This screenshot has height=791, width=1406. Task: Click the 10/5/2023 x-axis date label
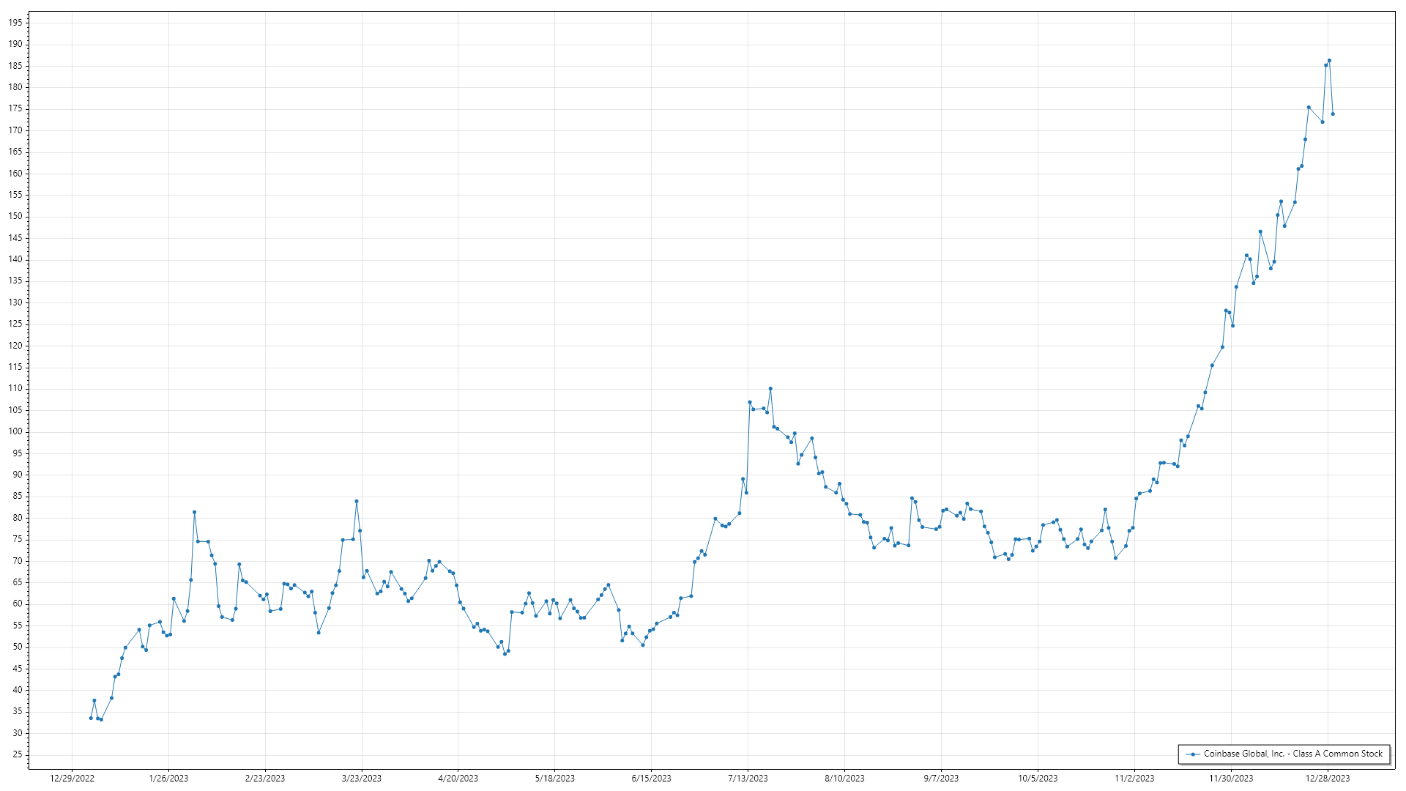point(1037,779)
